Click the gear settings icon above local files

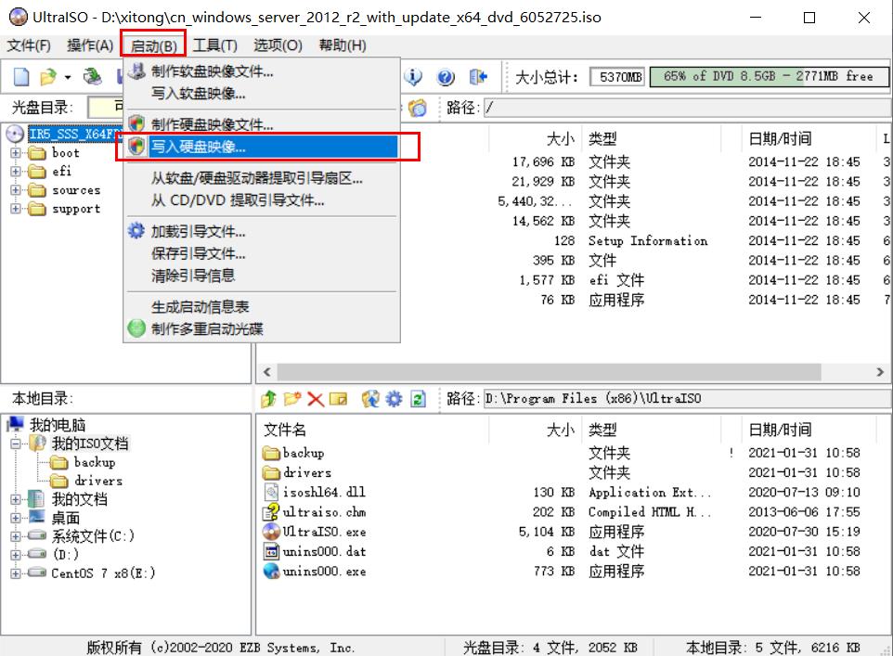[394, 398]
